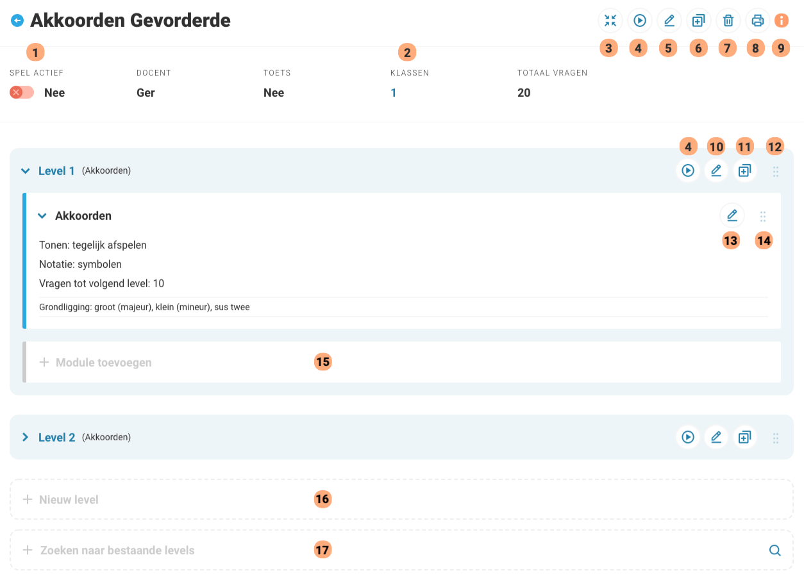Open the Level 1 title link
The image size is (804, 578).
(56, 171)
